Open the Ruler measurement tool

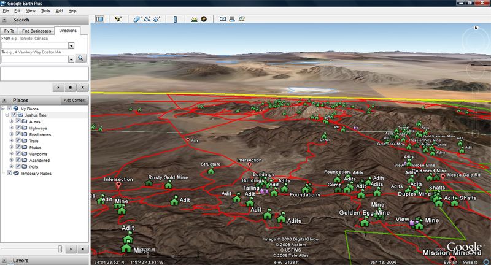(x=175, y=19)
